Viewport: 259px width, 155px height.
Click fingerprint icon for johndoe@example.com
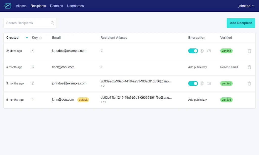pos(202,83)
